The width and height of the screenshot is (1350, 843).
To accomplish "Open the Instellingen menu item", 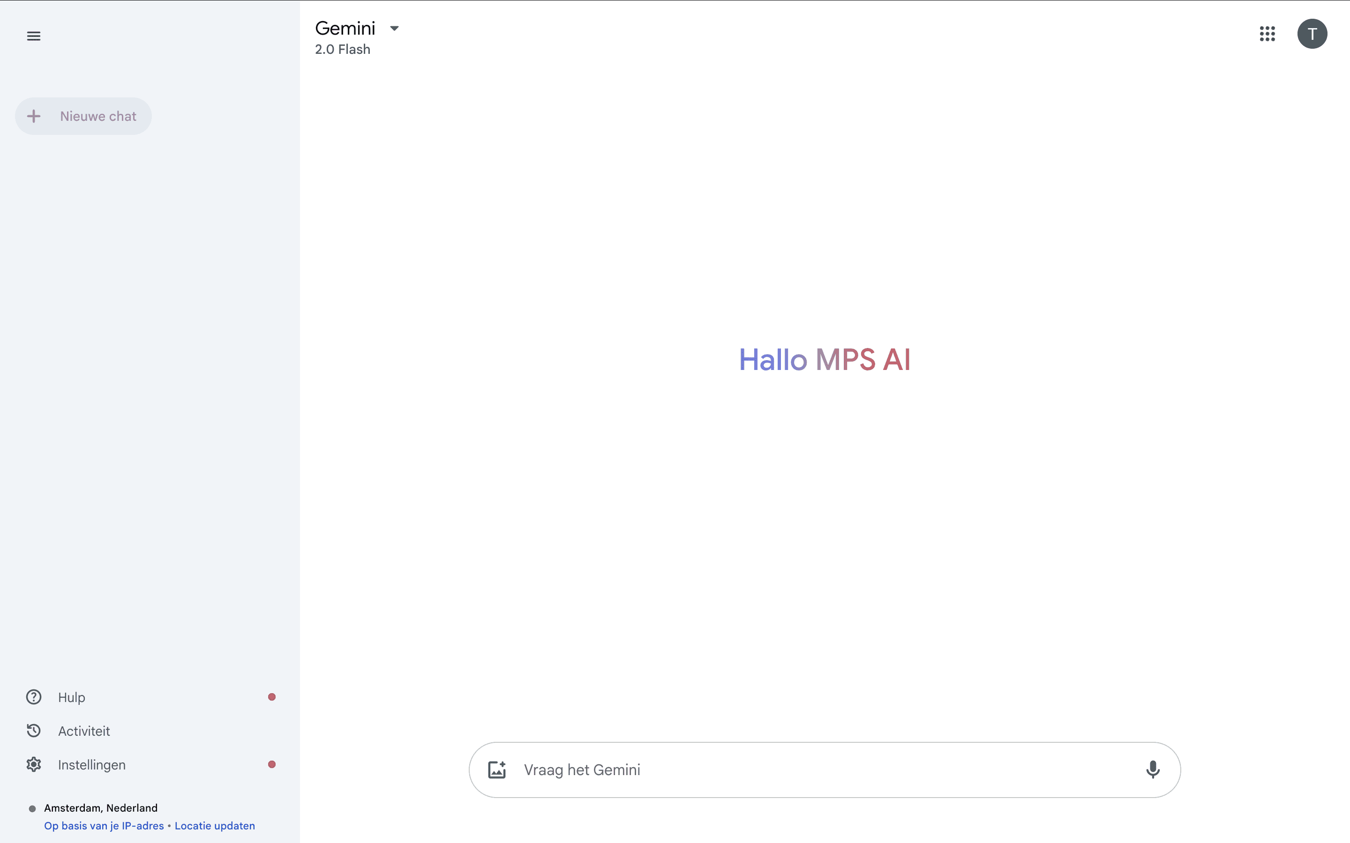I will click(150, 764).
